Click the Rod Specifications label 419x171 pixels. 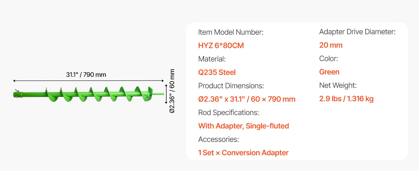pyautogui.click(x=228, y=113)
